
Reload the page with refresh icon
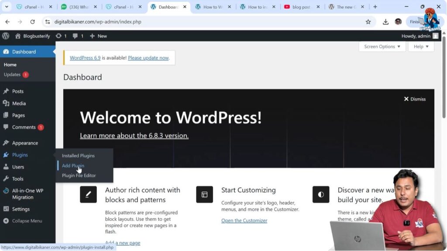click(x=32, y=22)
